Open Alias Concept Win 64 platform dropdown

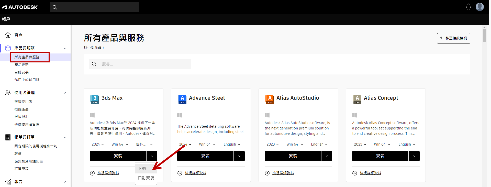(382, 145)
